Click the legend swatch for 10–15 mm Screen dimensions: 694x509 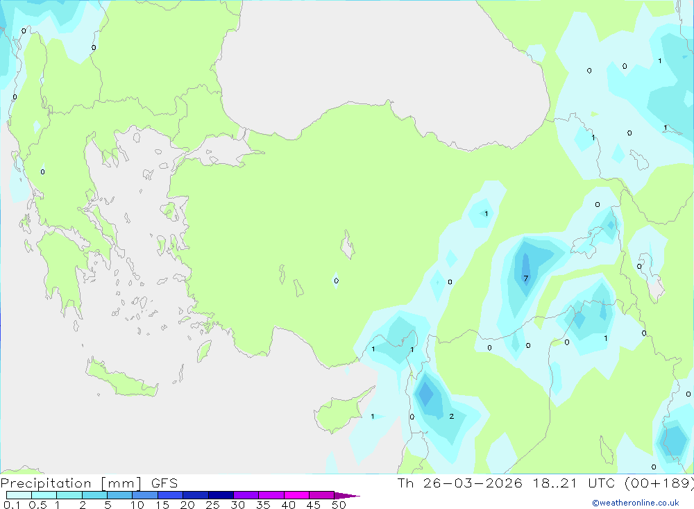[x=145, y=495]
